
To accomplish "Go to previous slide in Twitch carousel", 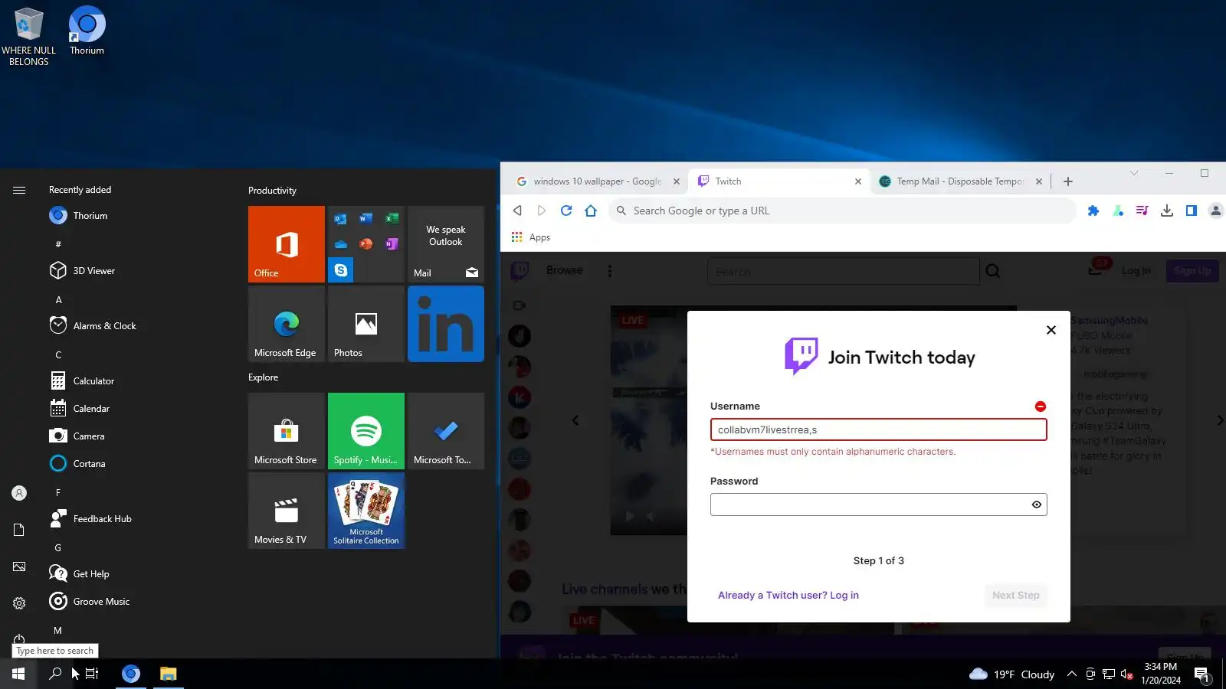I will point(575,420).
